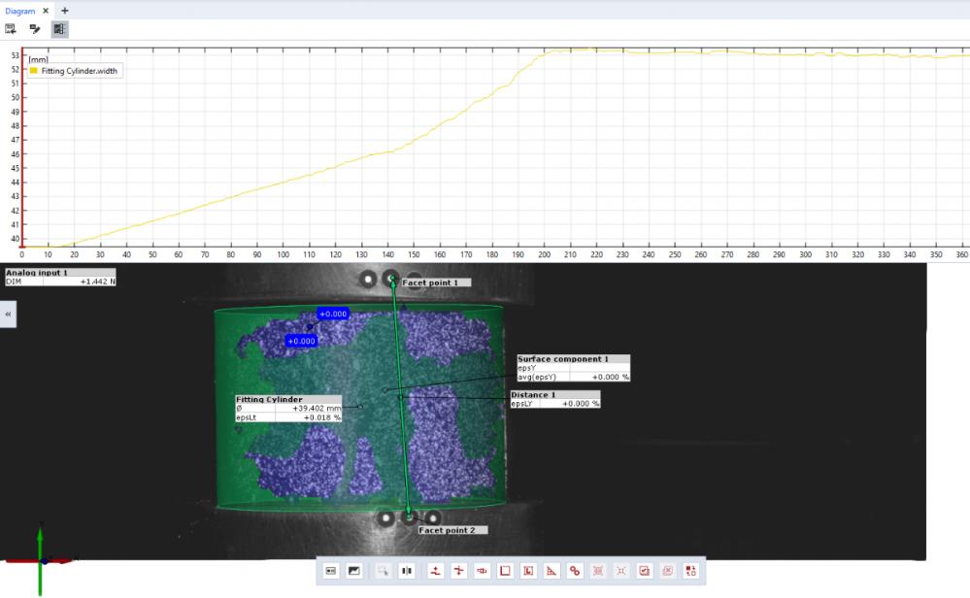Close the Diagram tab
This screenshot has width=970, height=598.
[46, 10]
